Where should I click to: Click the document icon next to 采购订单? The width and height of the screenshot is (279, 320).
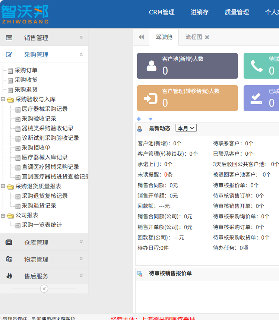click(x=10, y=71)
